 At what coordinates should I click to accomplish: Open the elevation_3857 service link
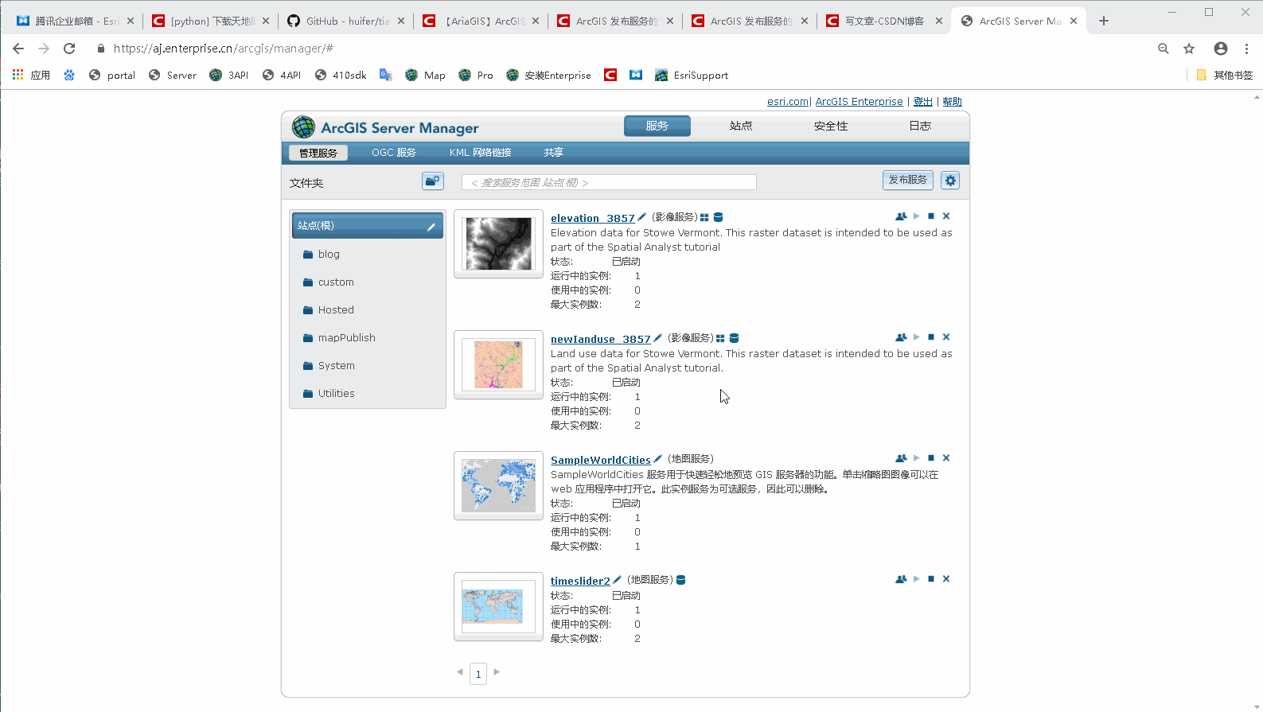593,218
